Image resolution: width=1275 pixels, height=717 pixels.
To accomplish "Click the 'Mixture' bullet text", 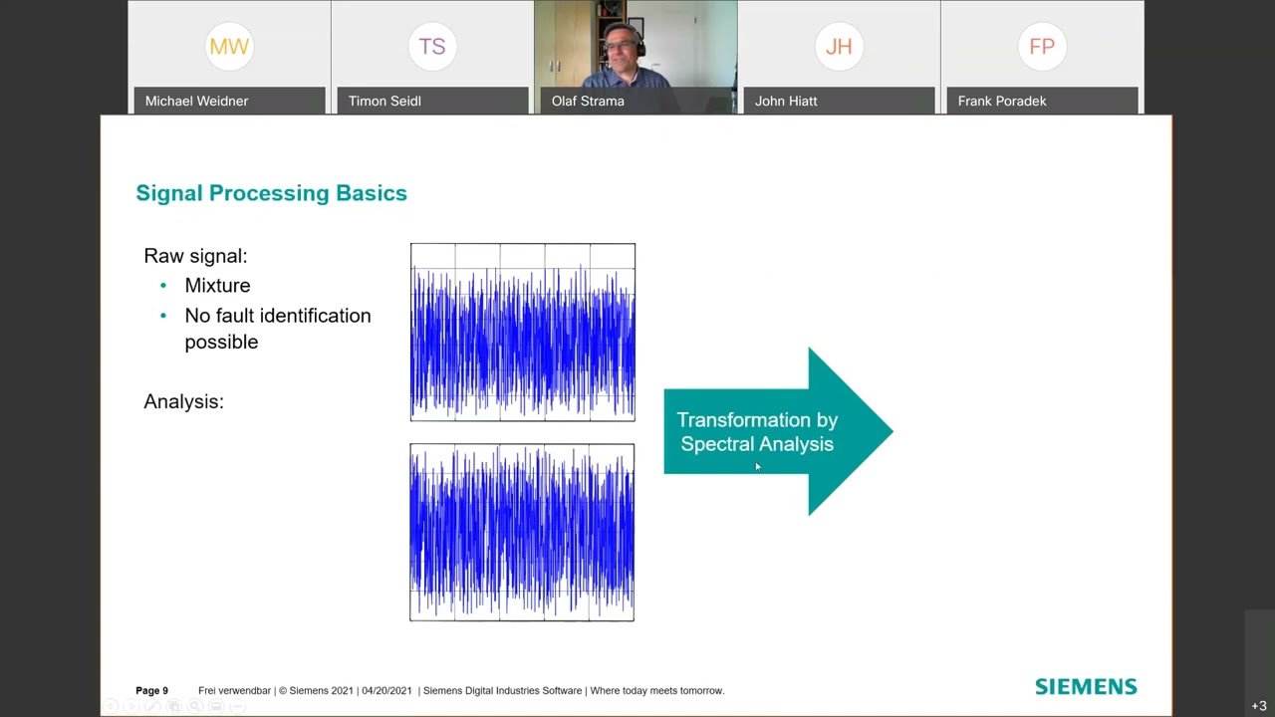I will coord(217,286).
